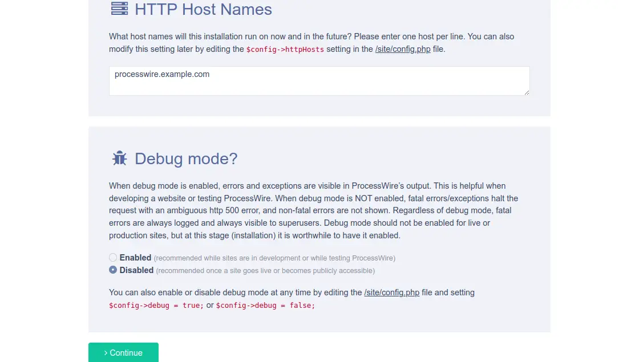This screenshot has width=623, height=362.
Task: Focus the HTTP host names text area
Action: pos(319,81)
